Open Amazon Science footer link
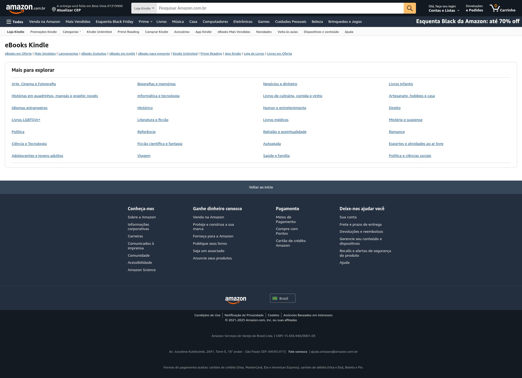The height and width of the screenshot is (378, 522). pyautogui.click(x=142, y=270)
